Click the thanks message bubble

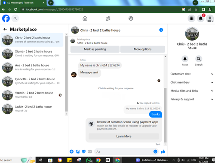(x=156, y=115)
